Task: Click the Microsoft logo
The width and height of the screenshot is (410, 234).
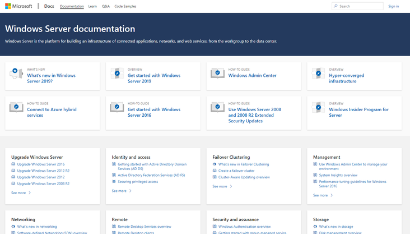Action: tap(18, 6)
